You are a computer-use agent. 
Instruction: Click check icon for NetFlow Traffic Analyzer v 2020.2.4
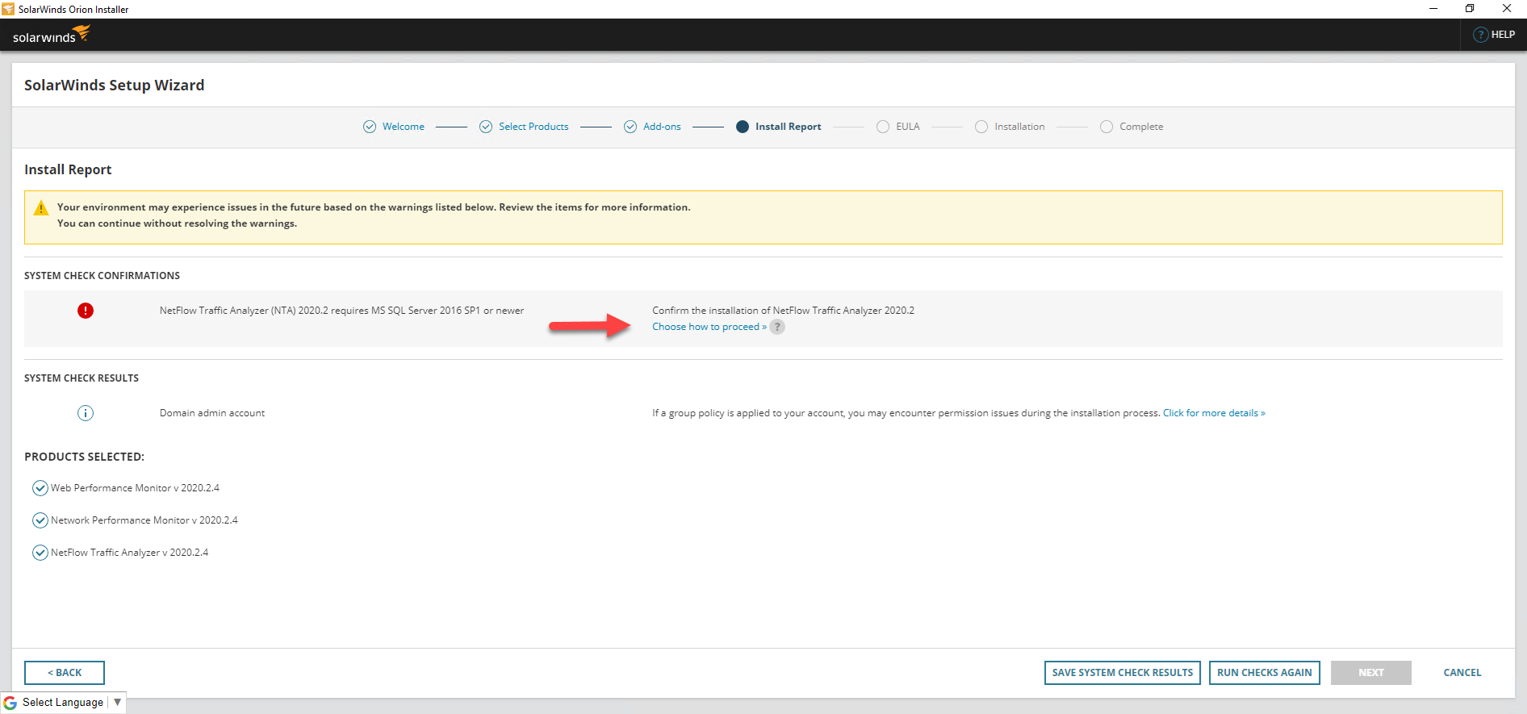(x=40, y=553)
